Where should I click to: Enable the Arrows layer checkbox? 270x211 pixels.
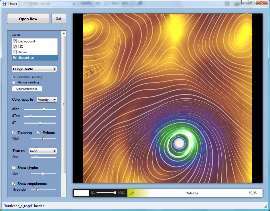click(15, 52)
